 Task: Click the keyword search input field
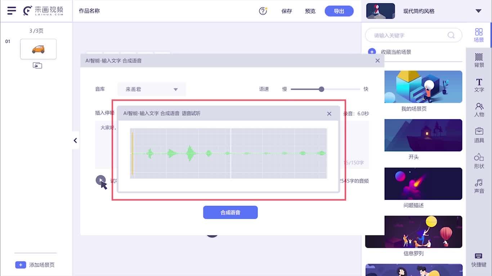click(413, 35)
